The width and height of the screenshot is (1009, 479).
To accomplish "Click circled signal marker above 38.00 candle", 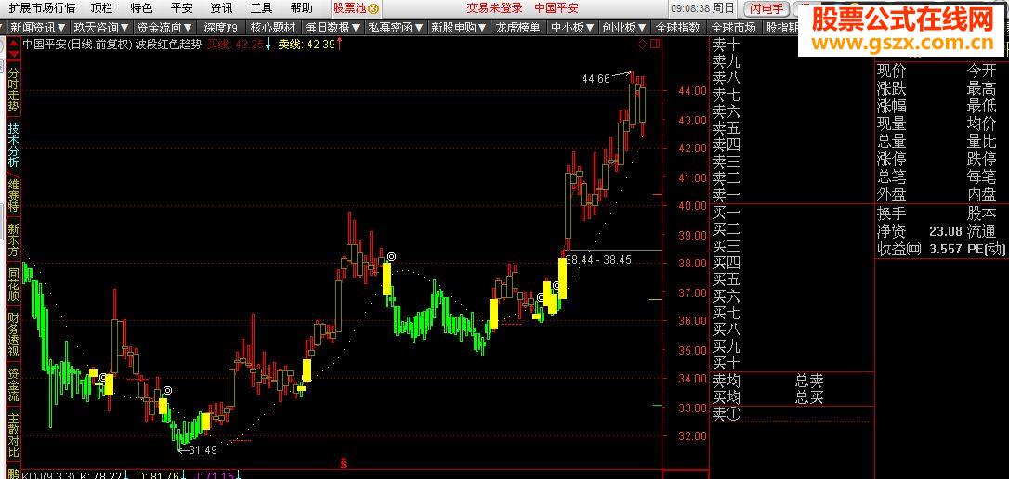I will pyautogui.click(x=390, y=256).
